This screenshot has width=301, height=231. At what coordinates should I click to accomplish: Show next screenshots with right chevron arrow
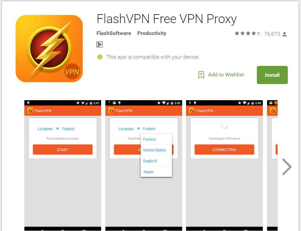[x=287, y=167]
